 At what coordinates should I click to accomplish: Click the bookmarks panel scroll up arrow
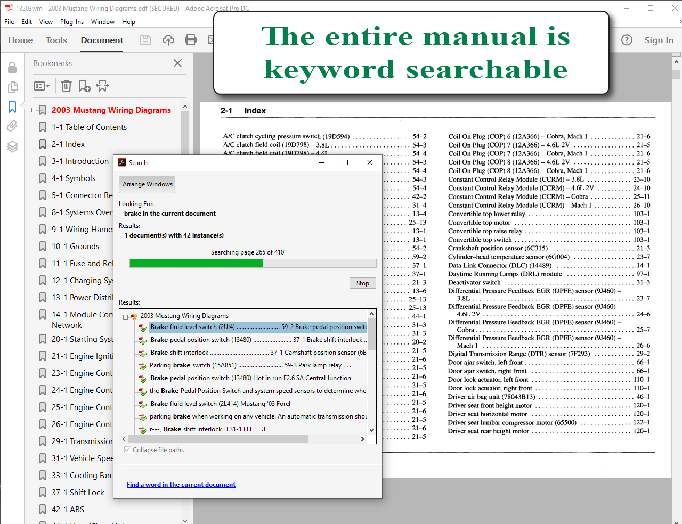coord(185,107)
